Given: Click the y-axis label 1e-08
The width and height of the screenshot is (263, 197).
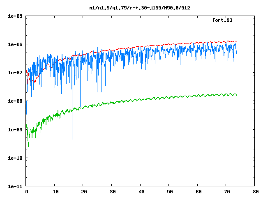Looking at the screenshot, I should [15, 101].
